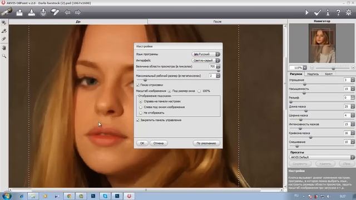Click AKVIS OilPaint taskbar icon
The image size is (356, 200).
pos(129,196)
